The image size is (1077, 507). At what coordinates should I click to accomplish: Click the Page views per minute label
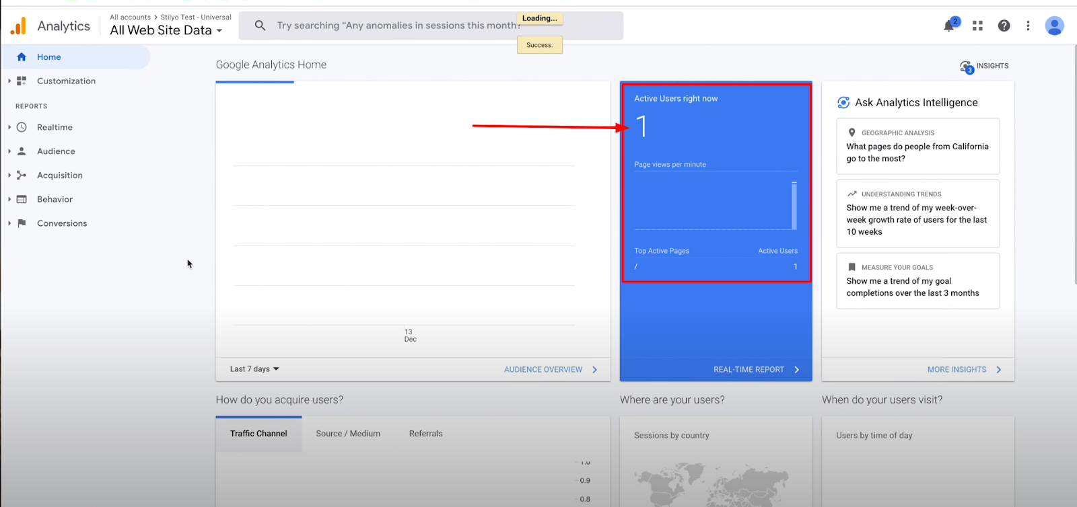pos(670,164)
